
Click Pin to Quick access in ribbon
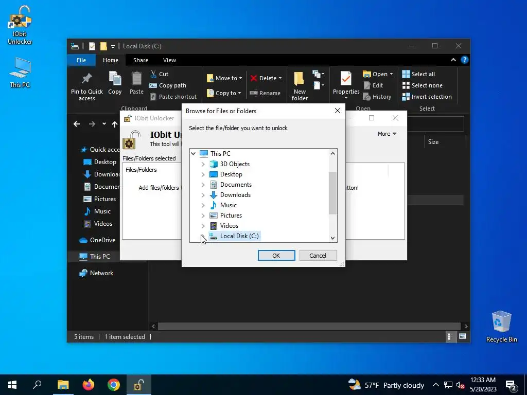tap(86, 86)
